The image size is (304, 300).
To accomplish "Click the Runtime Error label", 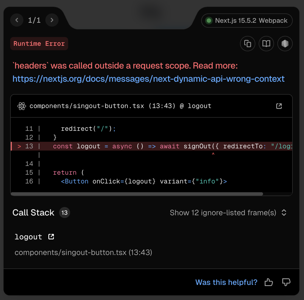I will 39,44.
